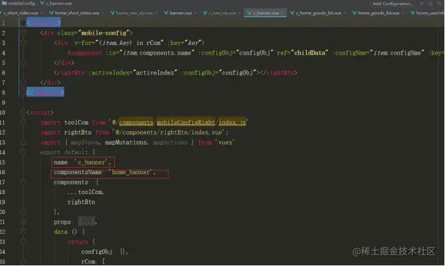Click the folded {...} placeholder after props
The image size is (445, 266).
point(86,222)
